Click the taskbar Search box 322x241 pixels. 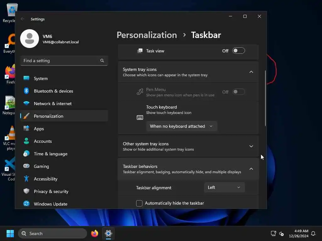tap(53, 233)
